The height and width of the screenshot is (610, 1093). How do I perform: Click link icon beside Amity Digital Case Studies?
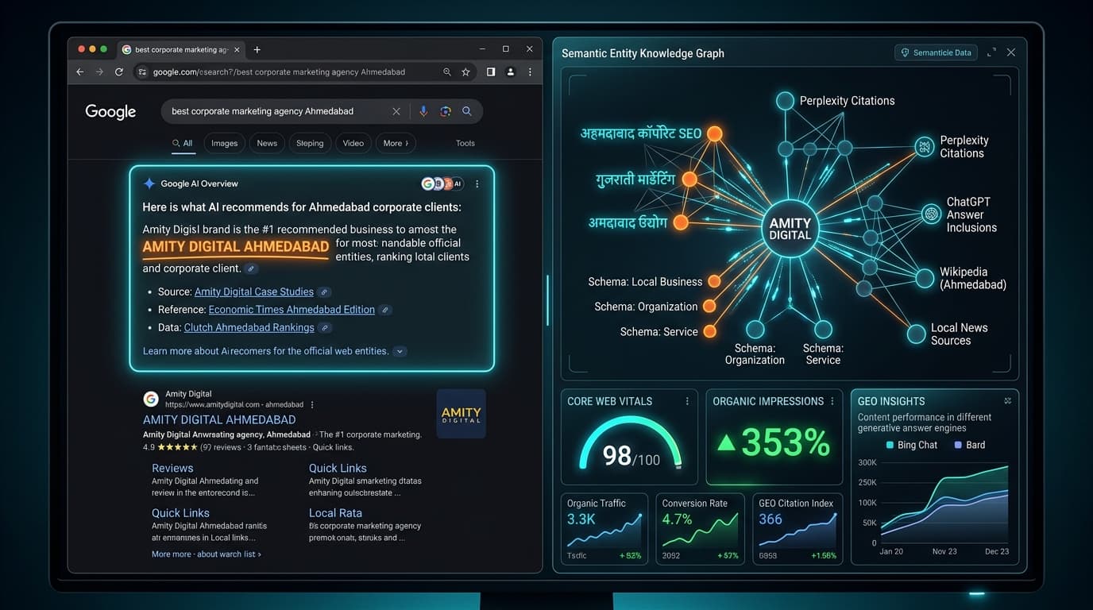click(x=324, y=292)
